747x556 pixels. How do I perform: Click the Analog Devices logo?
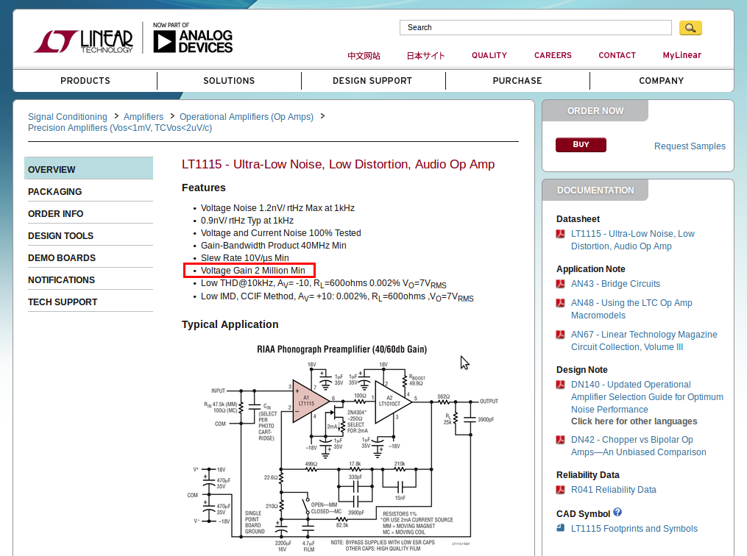[193, 38]
